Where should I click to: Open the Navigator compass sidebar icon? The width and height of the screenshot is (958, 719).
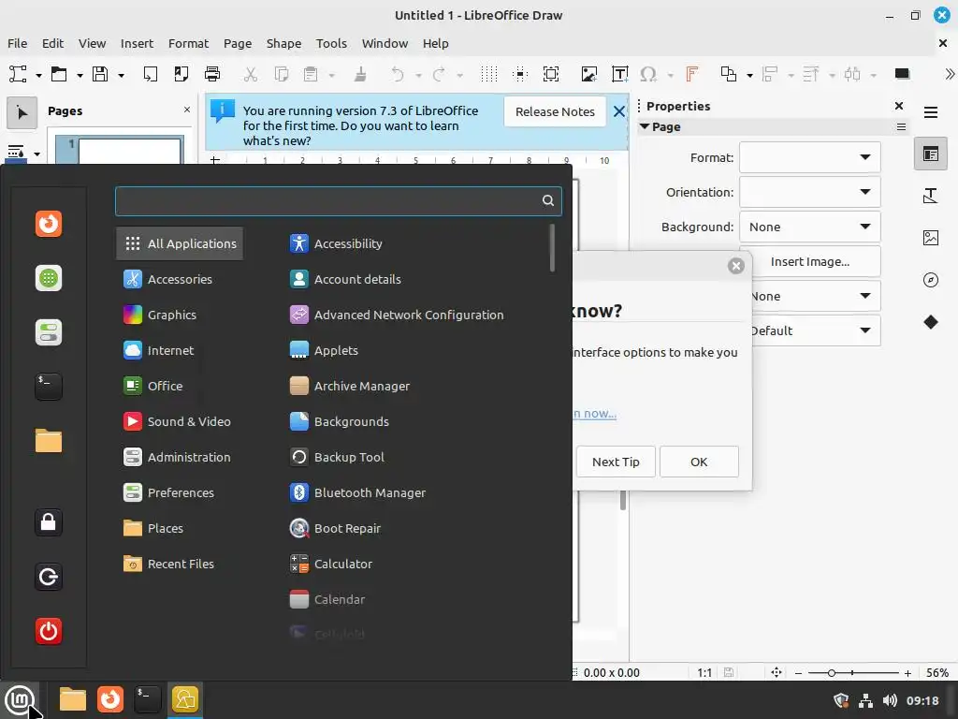pyautogui.click(x=931, y=280)
